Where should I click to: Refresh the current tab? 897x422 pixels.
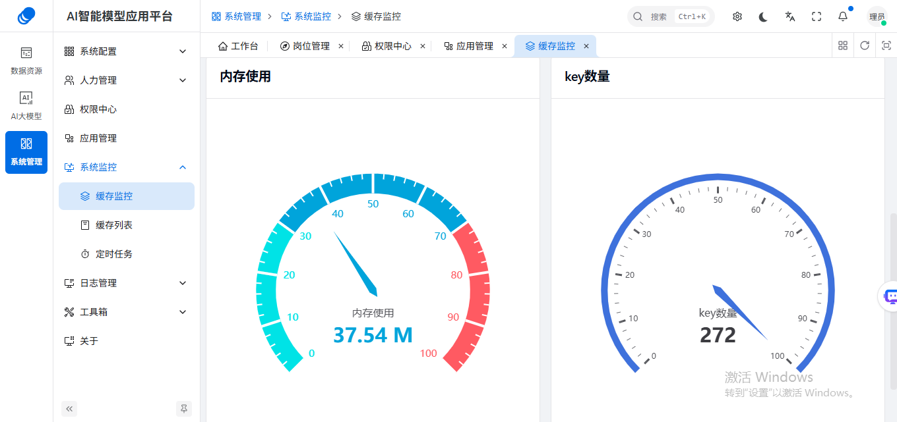pyautogui.click(x=865, y=45)
